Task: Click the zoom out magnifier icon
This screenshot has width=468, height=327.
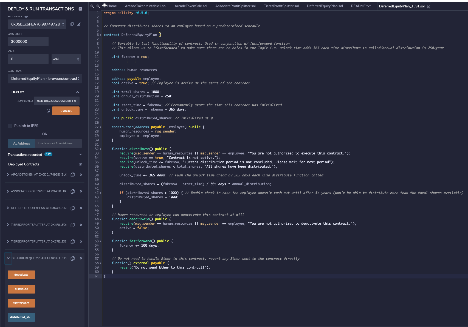Action: click(92, 6)
